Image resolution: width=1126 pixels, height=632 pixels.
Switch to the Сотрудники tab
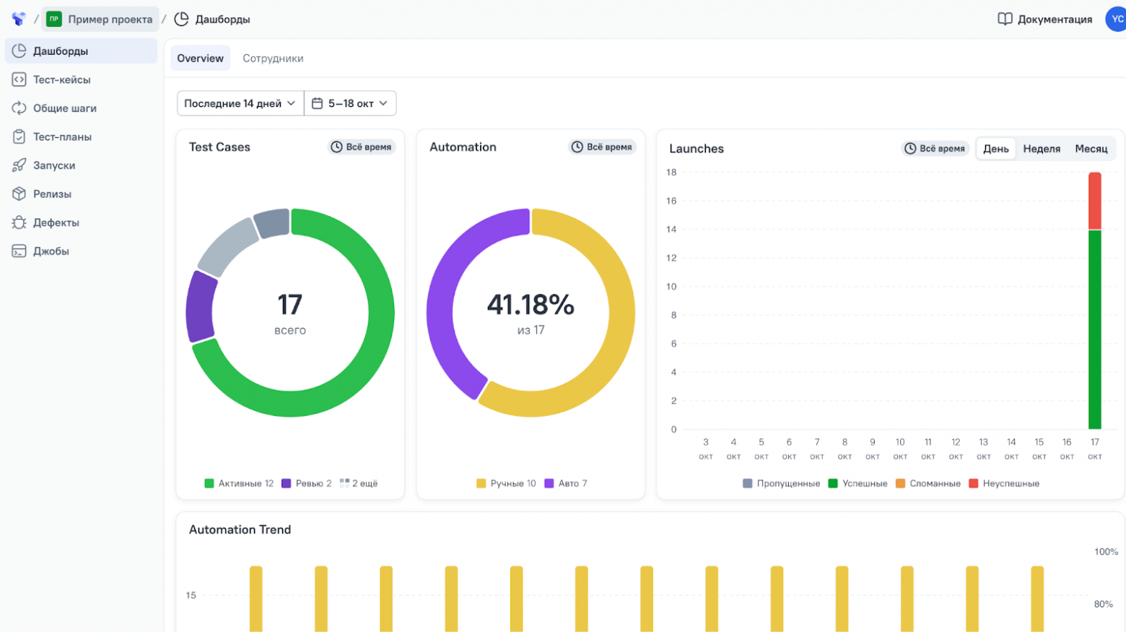pos(273,59)
